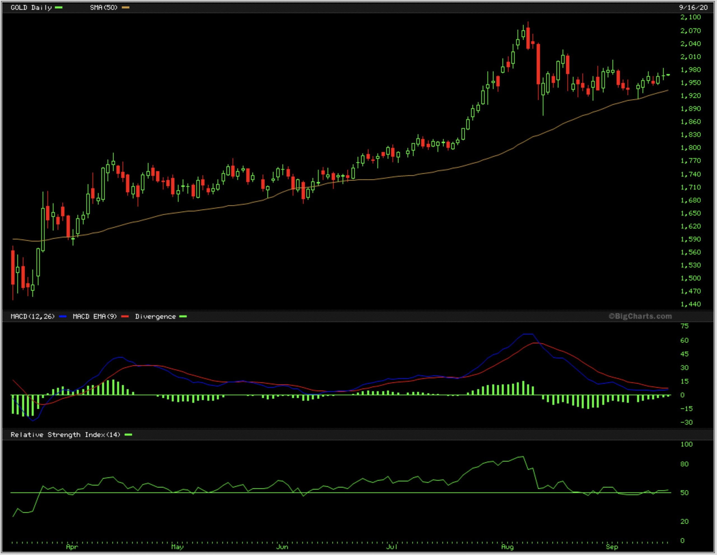
Task: Click the green GOLD Daily legend swatch
Action: point(59,8)
